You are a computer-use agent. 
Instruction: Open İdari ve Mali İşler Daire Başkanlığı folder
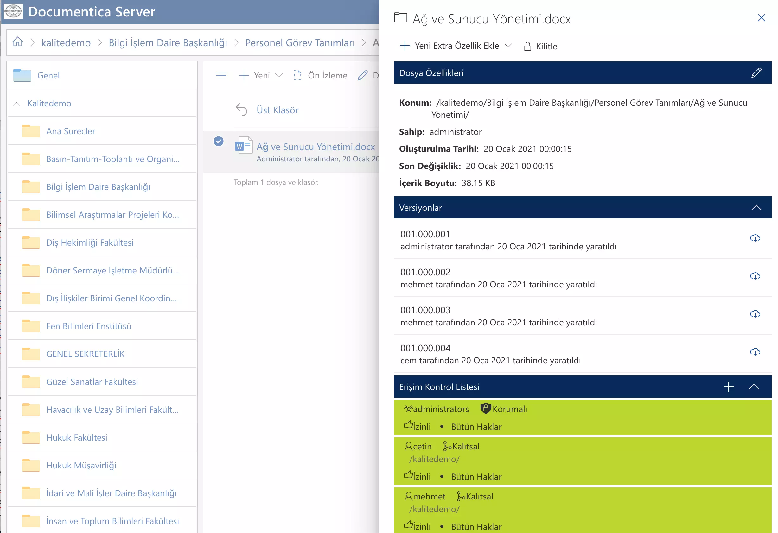pos(102,493)
